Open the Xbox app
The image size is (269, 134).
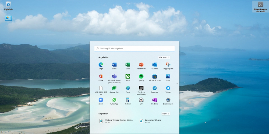pyautogui.click(x=128, y=78)
